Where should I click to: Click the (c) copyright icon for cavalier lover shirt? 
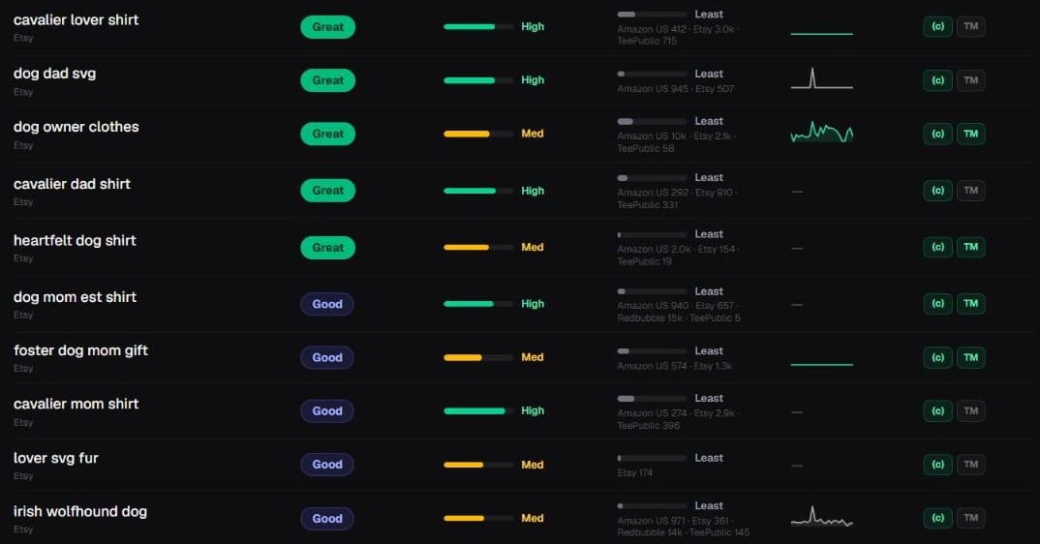tap(938, 26)
